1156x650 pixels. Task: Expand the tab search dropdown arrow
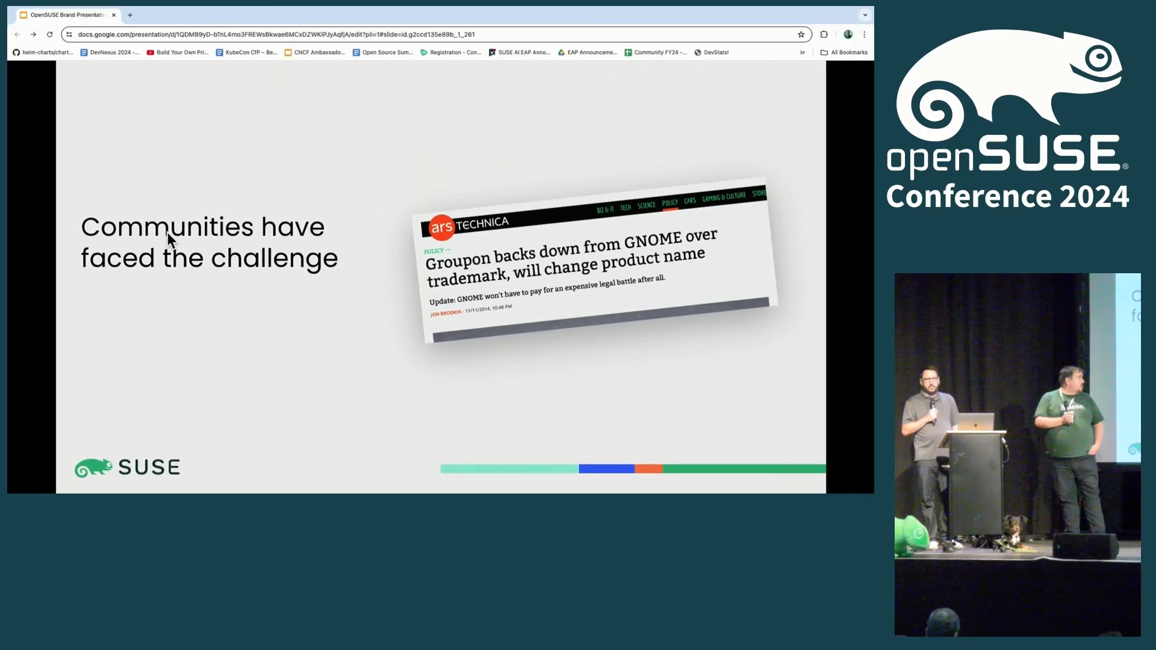click(865, 15)
